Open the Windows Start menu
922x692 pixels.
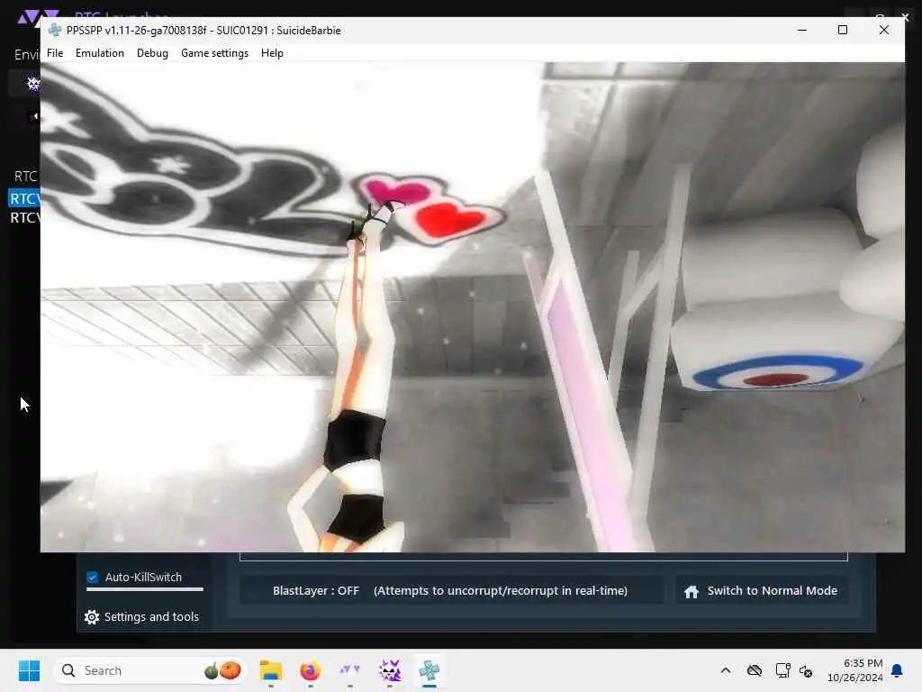30,670
